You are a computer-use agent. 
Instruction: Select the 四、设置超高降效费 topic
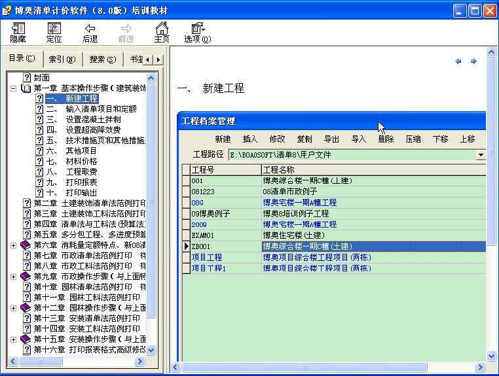pos(84,130)
